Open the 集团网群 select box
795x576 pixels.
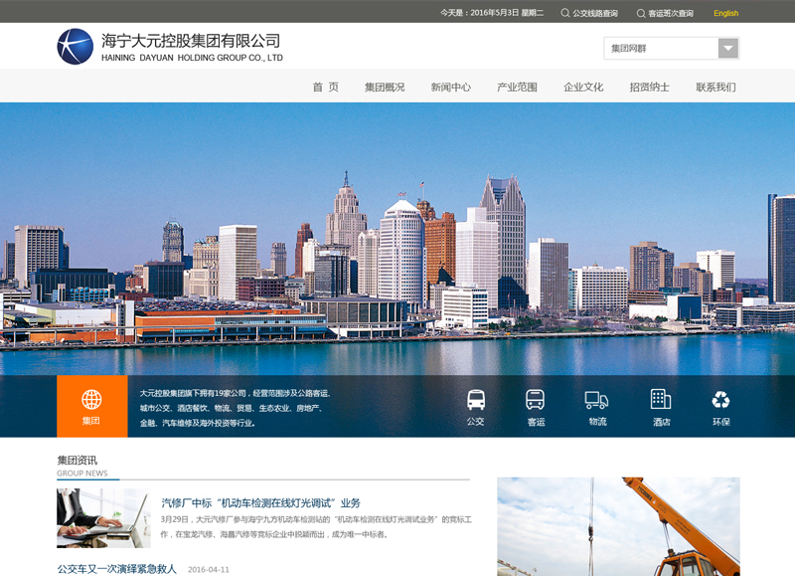[660, 49]
